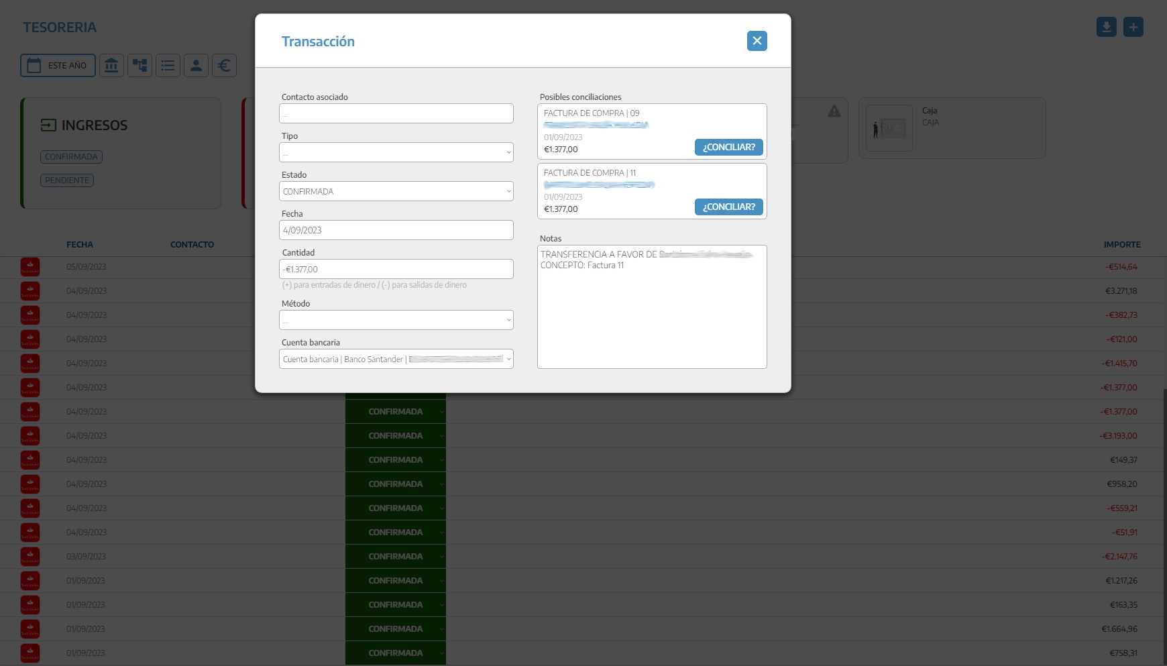Viewport: 1167px width, 666px height.
Task: Click the hierarchy tree filter icon
Action: click(x=140, y=66)
